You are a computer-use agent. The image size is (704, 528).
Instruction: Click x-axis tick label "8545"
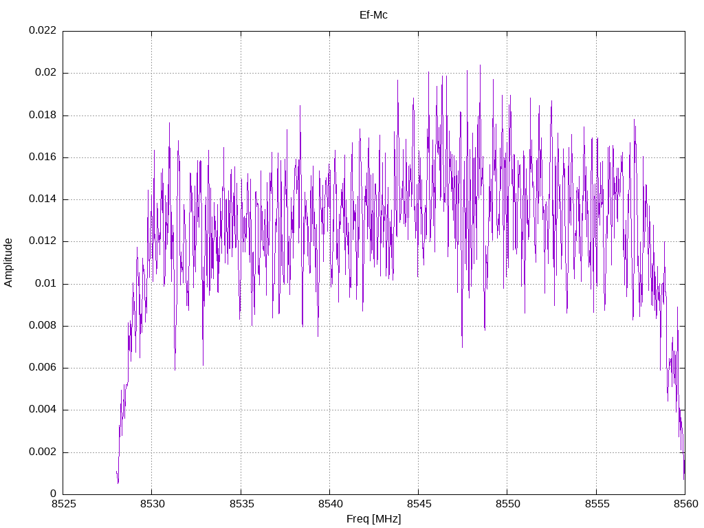coord(419,504)
